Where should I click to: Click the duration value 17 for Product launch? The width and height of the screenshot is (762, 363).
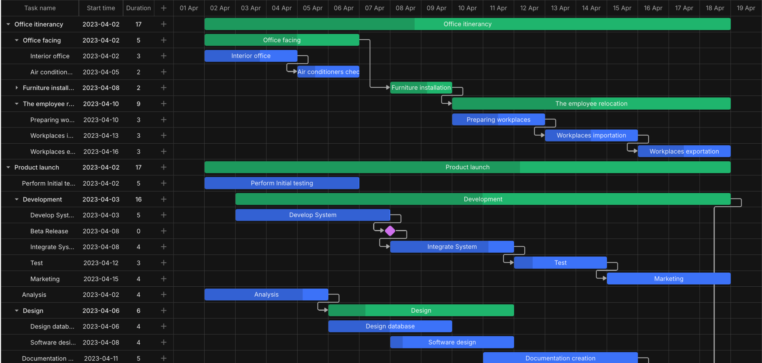pos(138,167)
